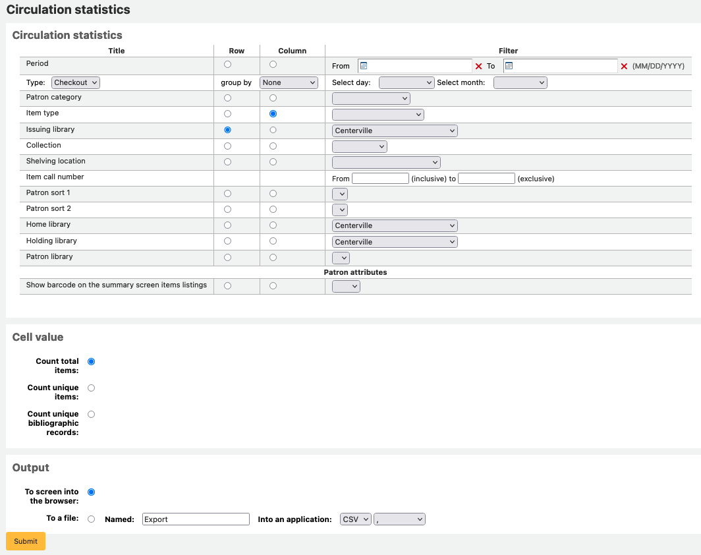Select the To a file output option
Image resolution: width=701 pixels, height=555 pixels.
click(x=91, y=519)
